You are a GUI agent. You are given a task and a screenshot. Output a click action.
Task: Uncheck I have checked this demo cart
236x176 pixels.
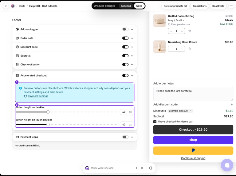155,122
